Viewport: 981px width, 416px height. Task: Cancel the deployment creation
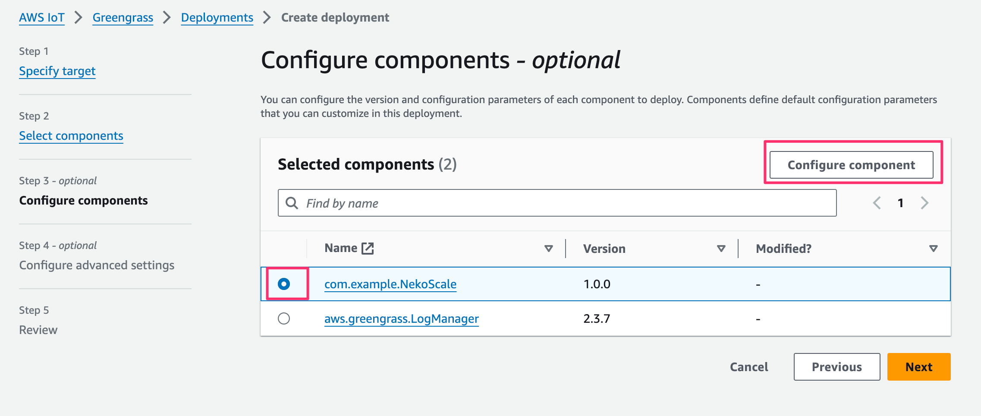pyautogui.click(x=749, y=367)
